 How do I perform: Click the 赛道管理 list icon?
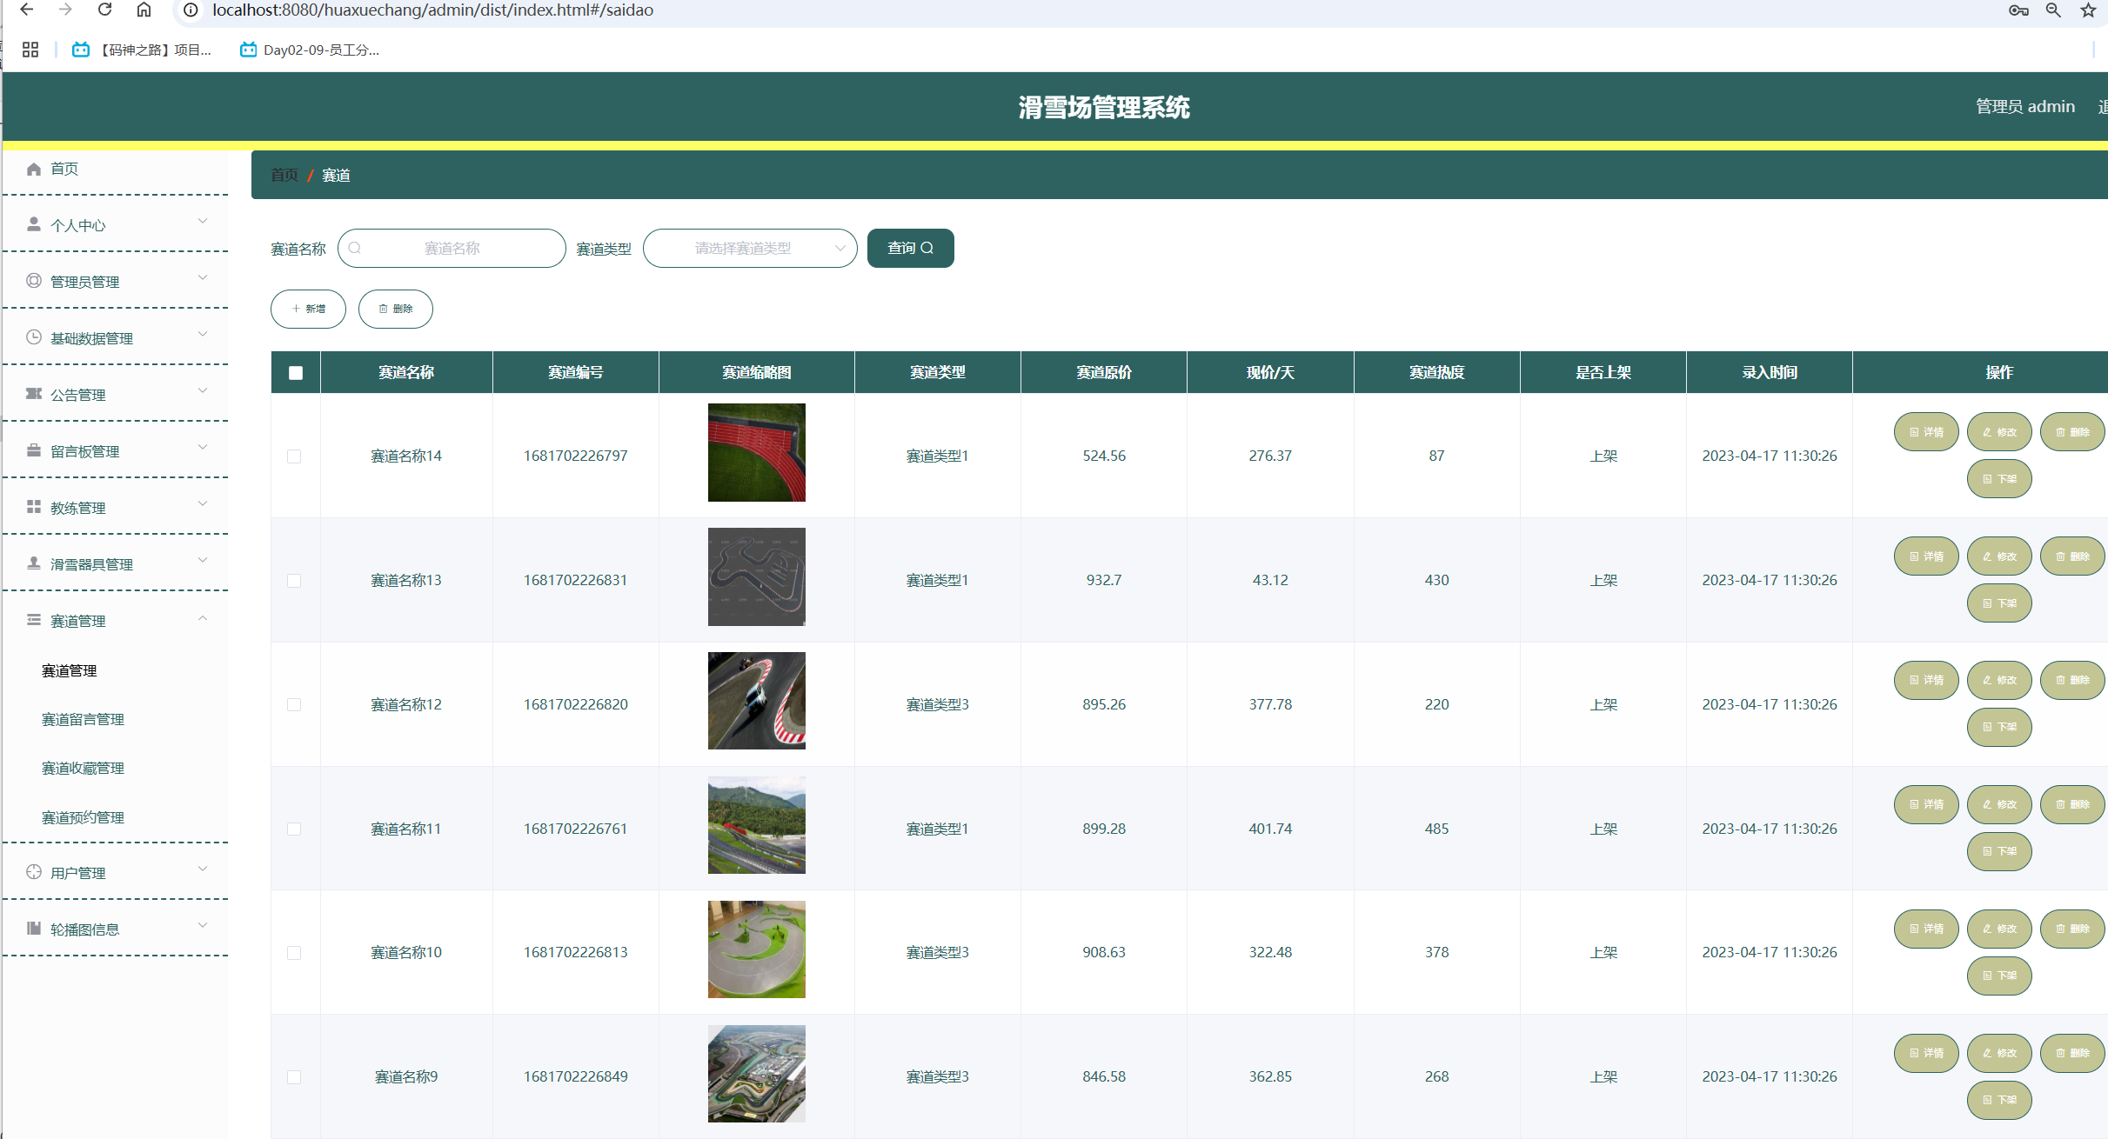tap(34, 620)
